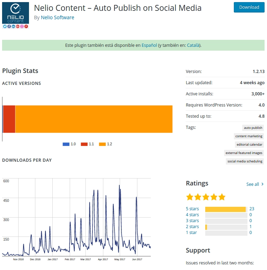Click the LinkedIn icon under the plugin logo

coord(13,27)
